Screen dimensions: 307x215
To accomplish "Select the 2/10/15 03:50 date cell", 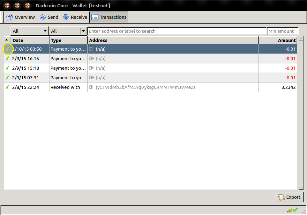I will 30,49.
